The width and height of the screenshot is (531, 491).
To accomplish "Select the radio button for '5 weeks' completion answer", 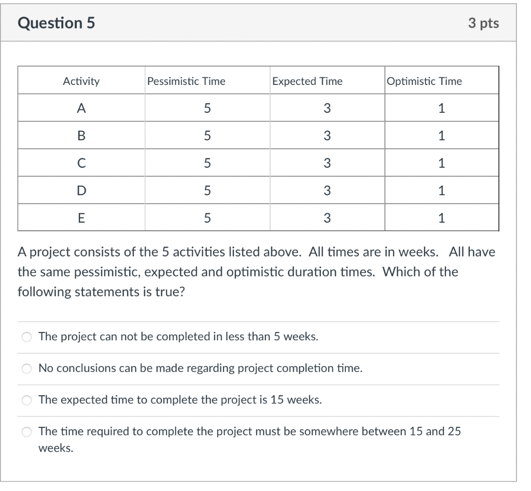I will (x=26, y=337).
